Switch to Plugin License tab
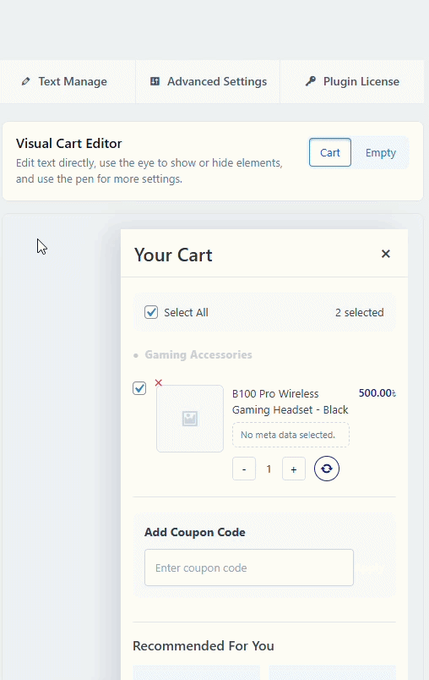 352,81
